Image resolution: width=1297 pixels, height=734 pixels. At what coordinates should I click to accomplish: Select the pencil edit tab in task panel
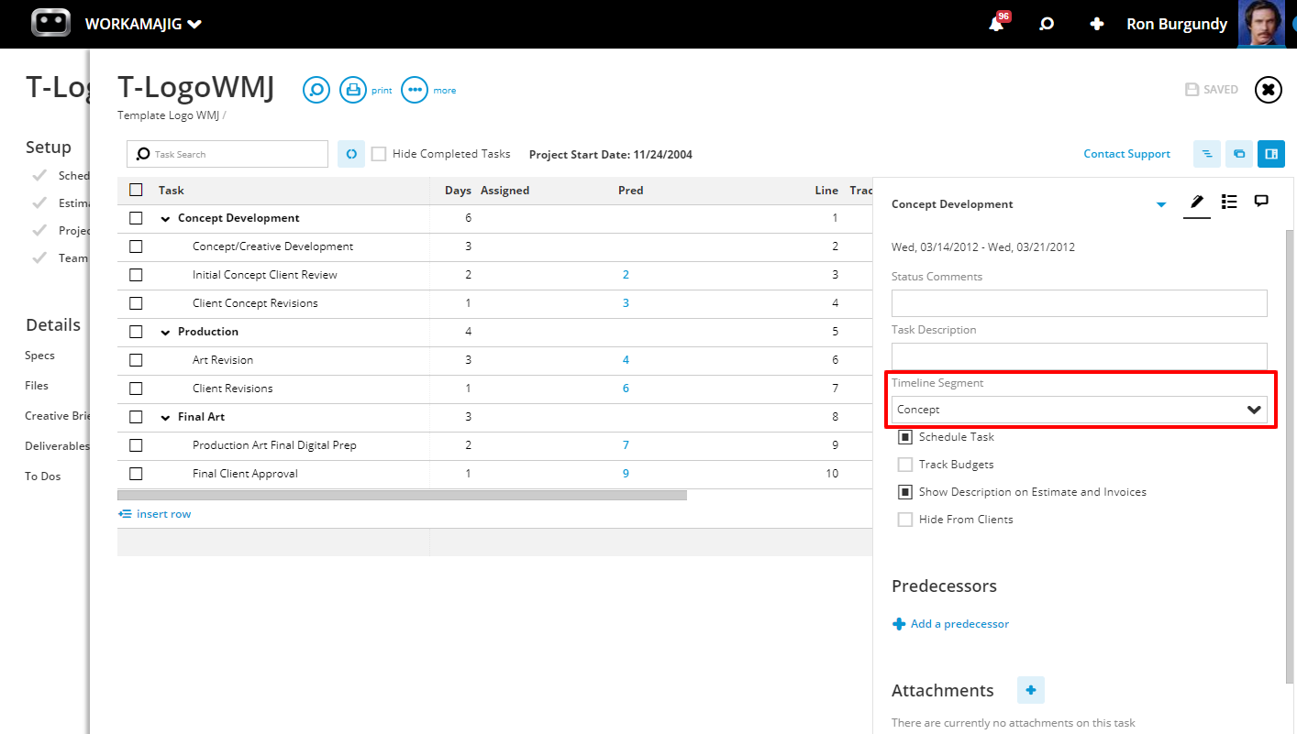1197,203
